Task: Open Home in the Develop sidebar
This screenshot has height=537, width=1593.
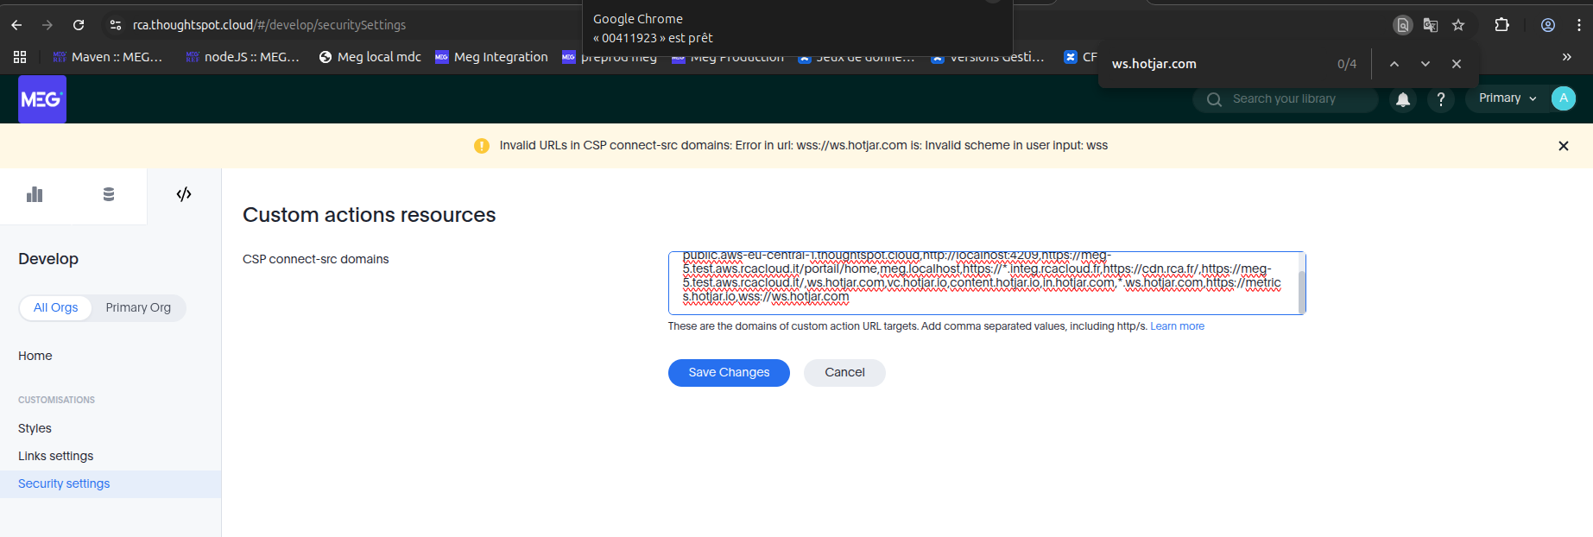Action: 35,356
